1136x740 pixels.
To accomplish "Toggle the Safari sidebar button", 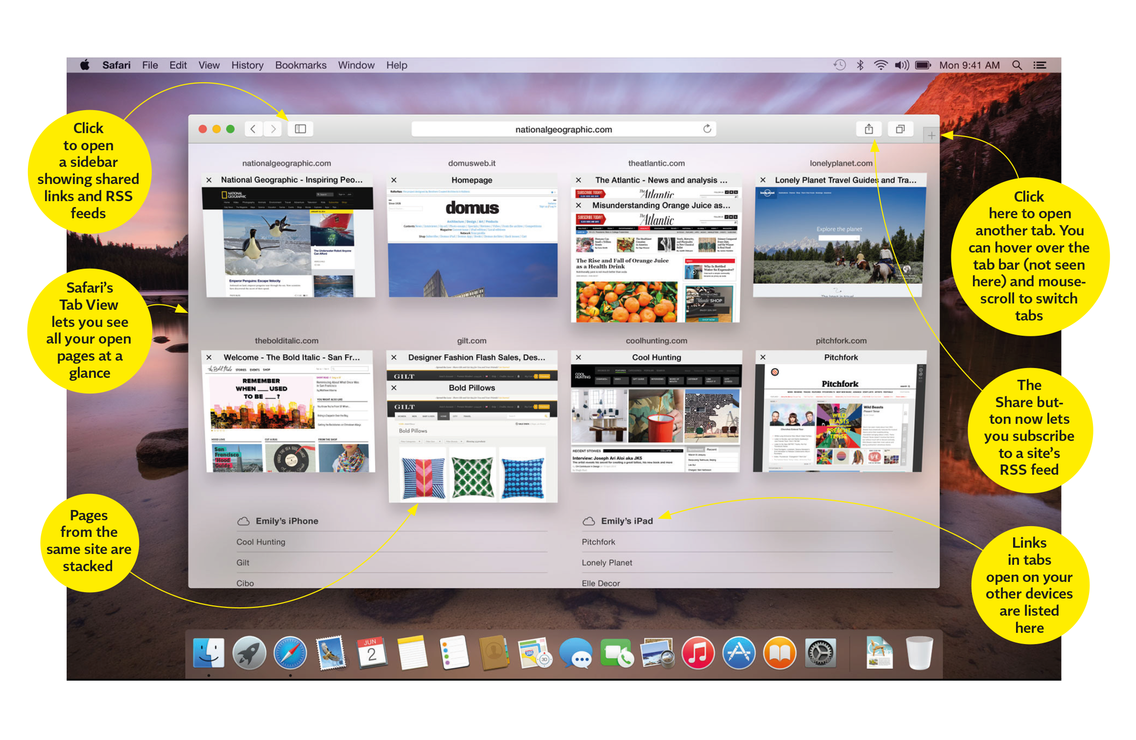I will coord(300,129).
